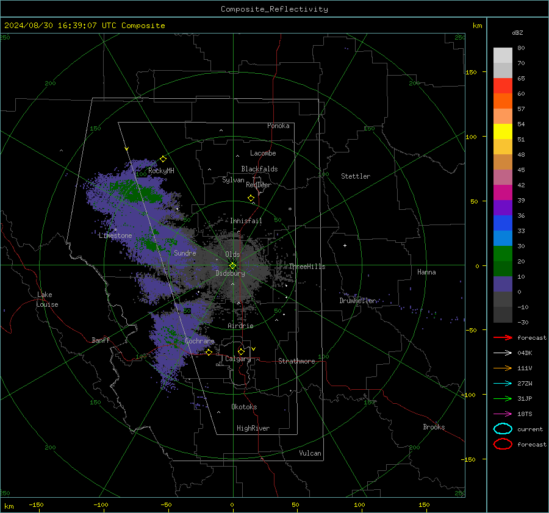The width and height of the screenshot is (549, 513).
Task: Click the HighRiver town label
Action: pyautogui.click(x=253, y=428)
